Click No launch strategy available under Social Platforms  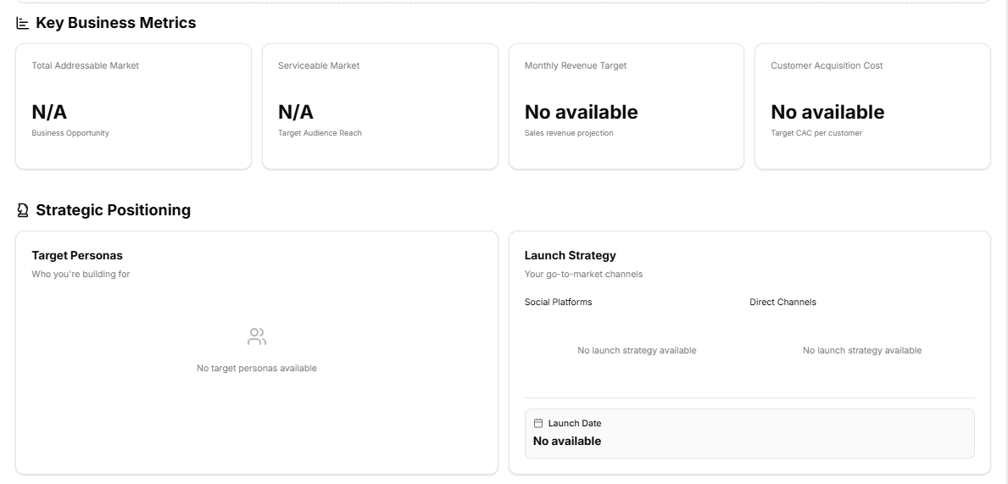point(637,350)
